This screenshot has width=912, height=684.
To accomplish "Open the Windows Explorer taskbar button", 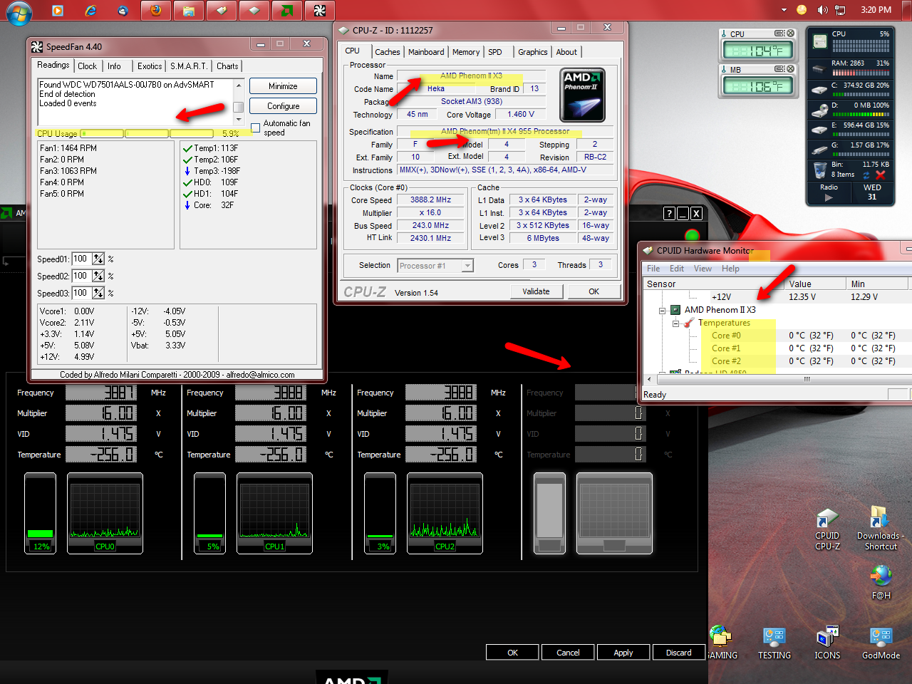I will coord(188,10).
